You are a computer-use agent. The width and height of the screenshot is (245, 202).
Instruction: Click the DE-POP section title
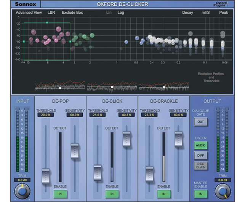coord(60,101)
